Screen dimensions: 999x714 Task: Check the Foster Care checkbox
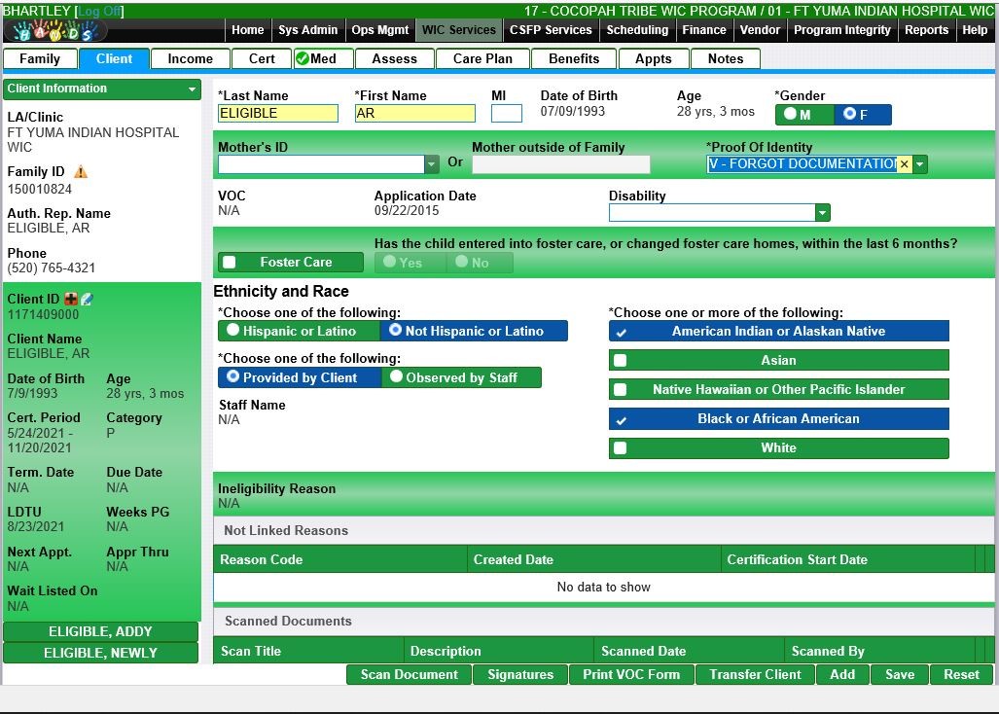(x=230, y=263)
